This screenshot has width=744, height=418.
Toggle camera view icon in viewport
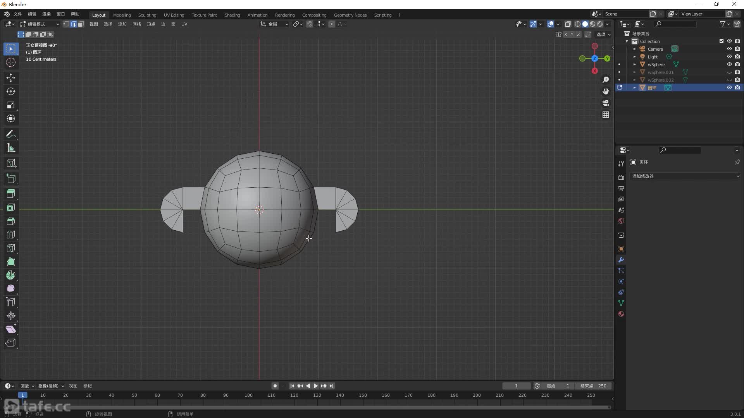coord(606,103)
